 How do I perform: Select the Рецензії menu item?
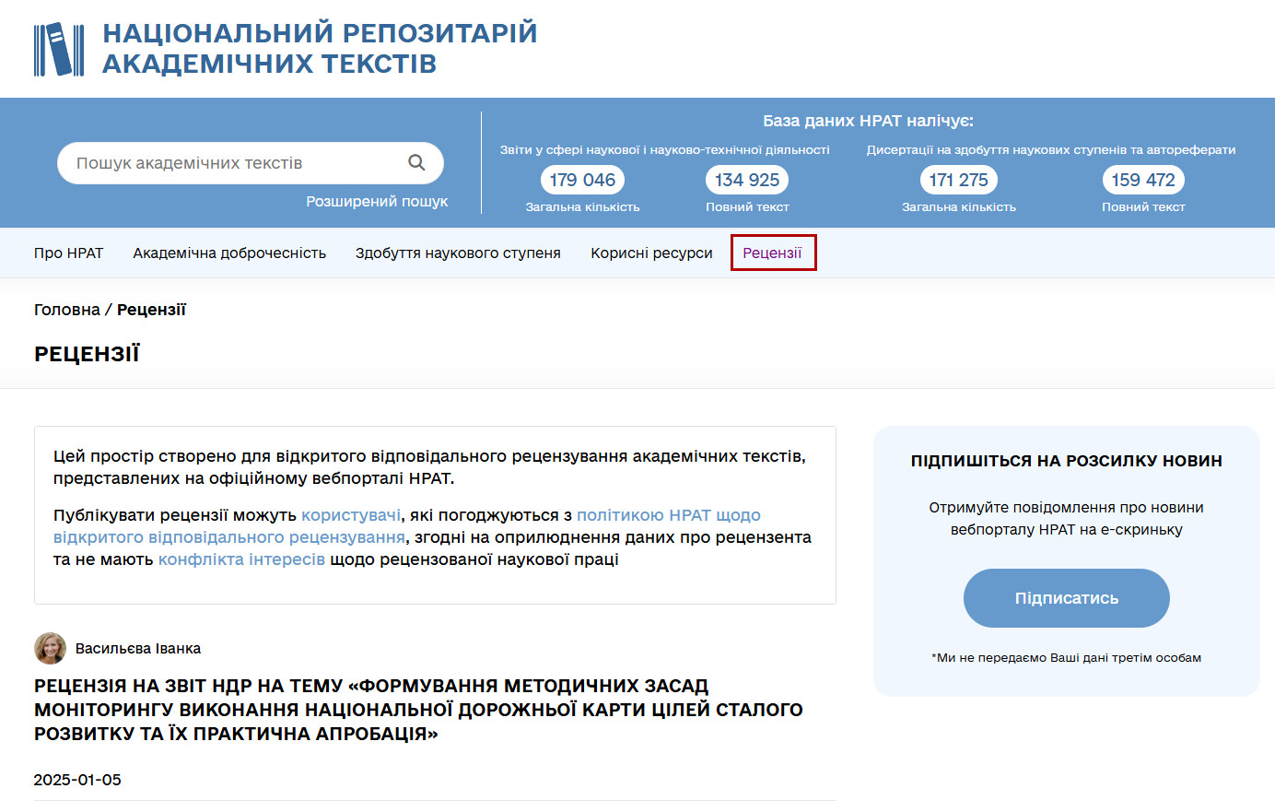point(773,253)
